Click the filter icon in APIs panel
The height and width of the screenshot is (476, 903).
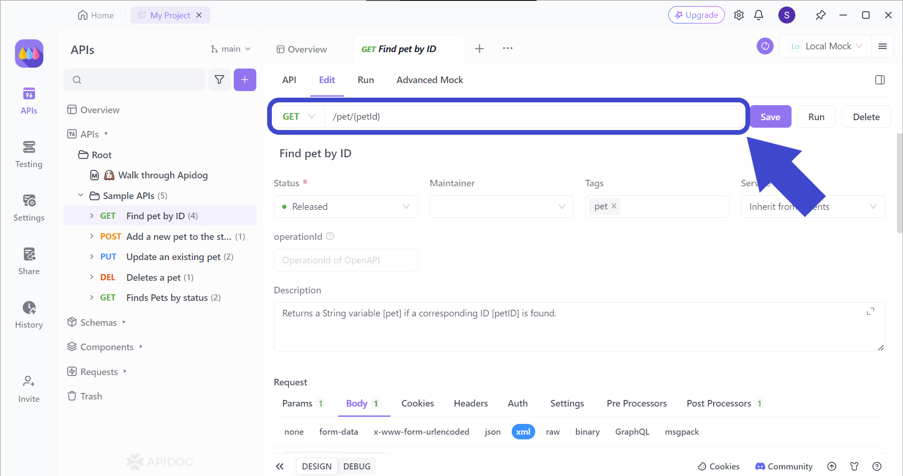(219, 80)
